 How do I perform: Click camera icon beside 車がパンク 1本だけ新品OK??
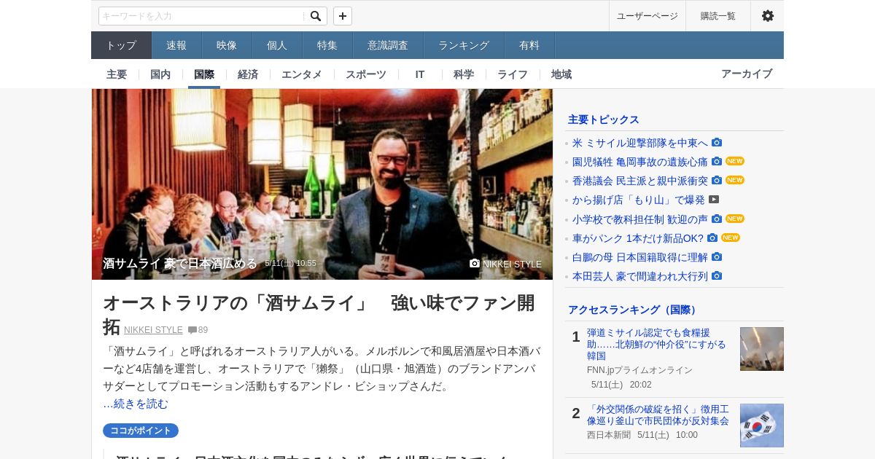(712, 238)
